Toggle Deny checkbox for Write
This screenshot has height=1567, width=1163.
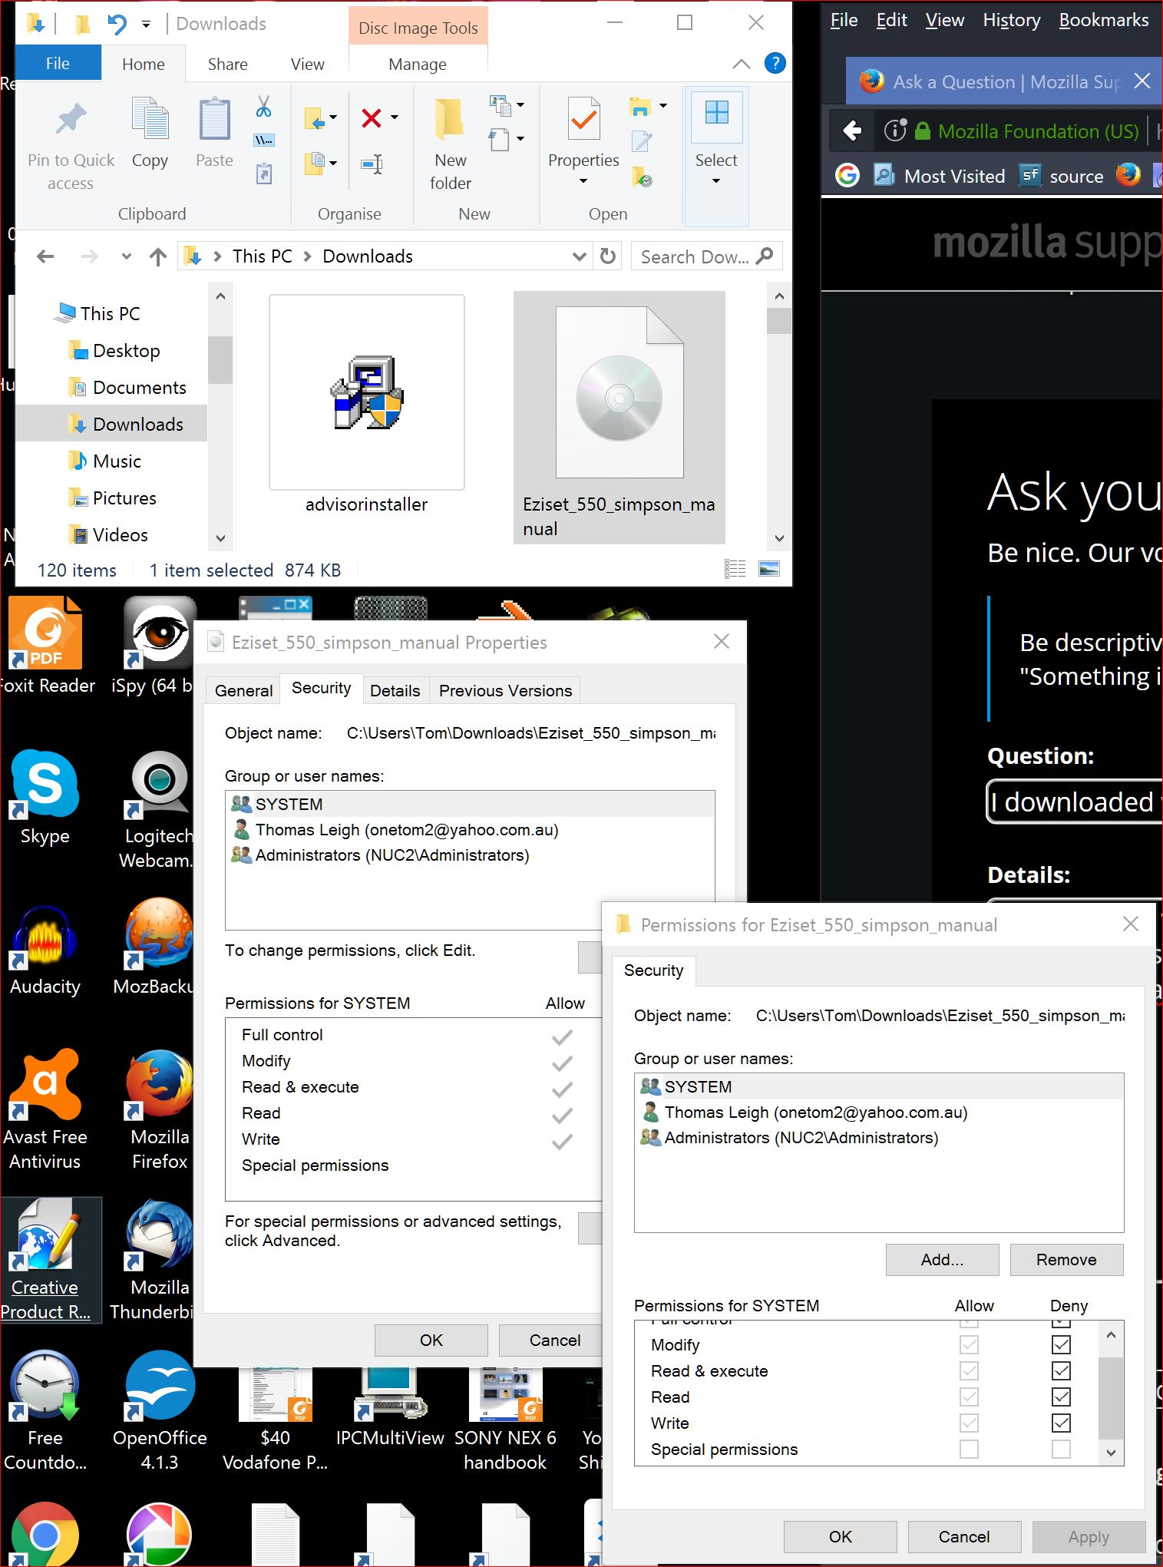(1061, 1423)
